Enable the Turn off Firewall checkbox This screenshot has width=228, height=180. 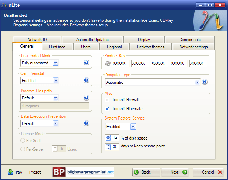pos(107,100)
